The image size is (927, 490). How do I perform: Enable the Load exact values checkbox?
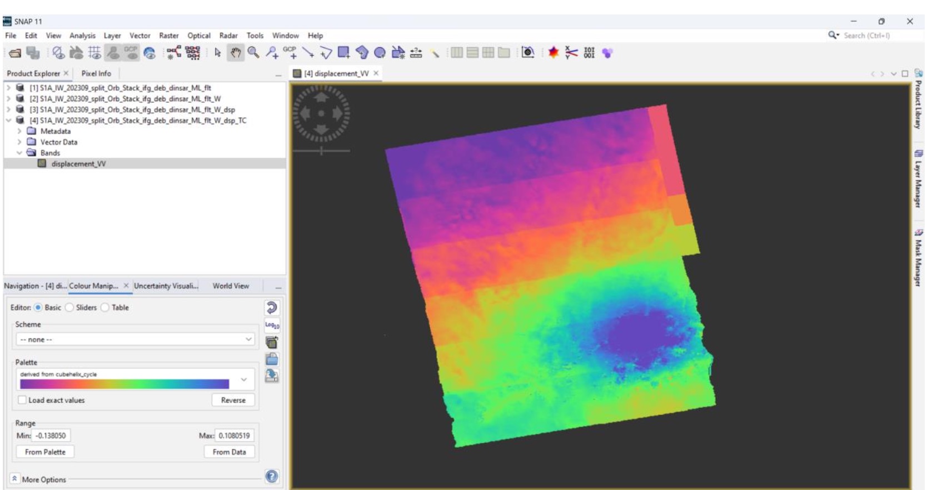point(22,400)
